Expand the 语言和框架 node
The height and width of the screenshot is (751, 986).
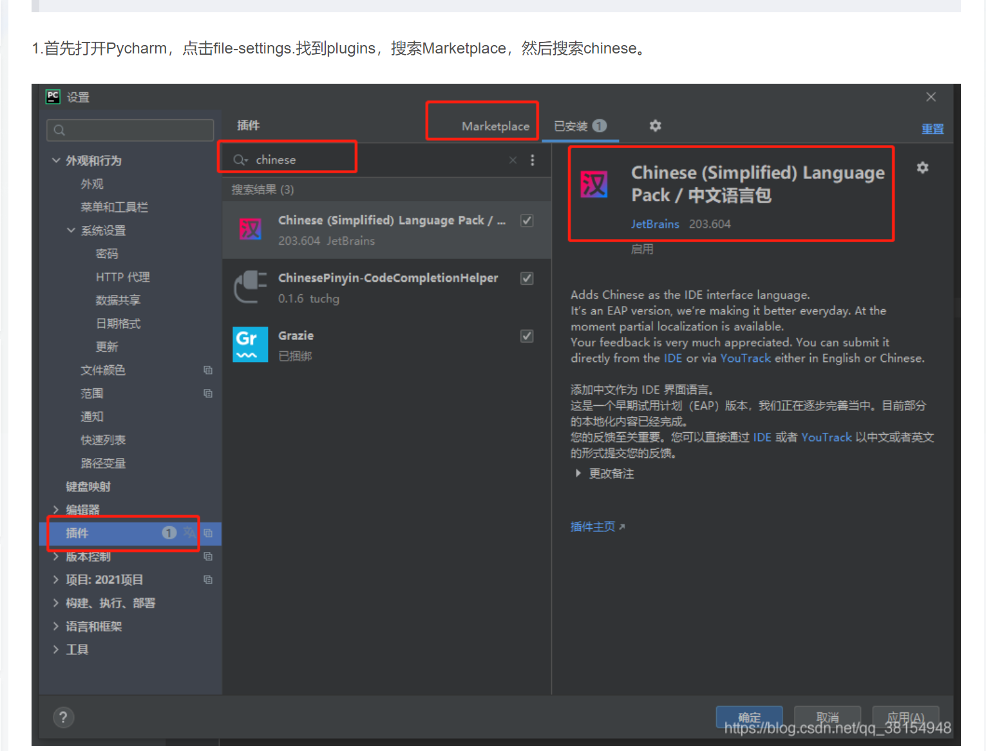[x=56, y=626]
